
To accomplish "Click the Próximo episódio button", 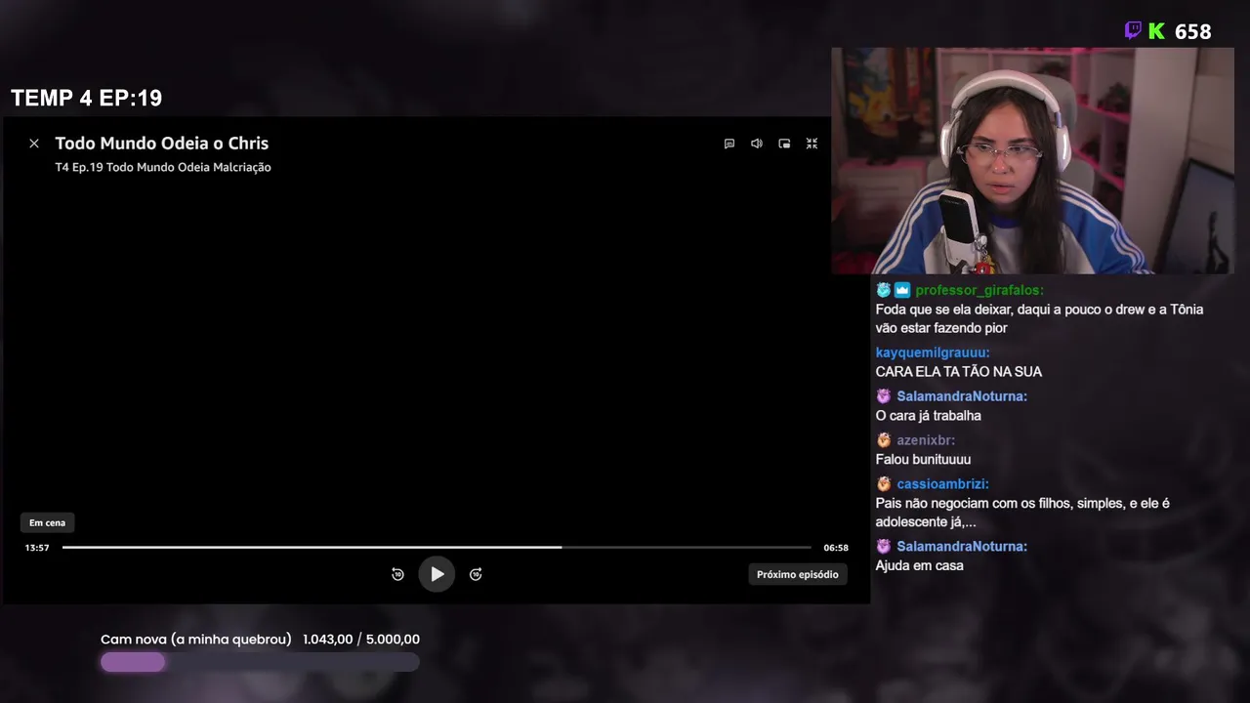I will point(798,574).
